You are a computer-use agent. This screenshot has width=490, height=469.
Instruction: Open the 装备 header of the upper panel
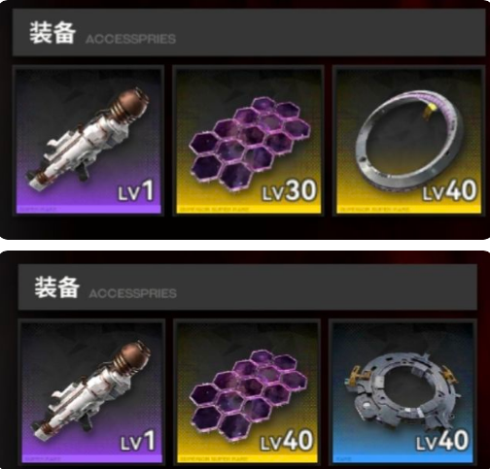click(52, 33)
